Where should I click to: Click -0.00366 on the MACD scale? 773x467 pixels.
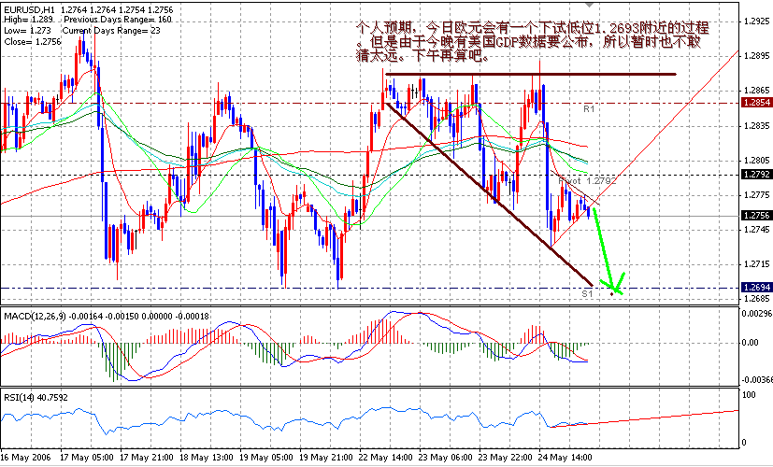tap(757, 380)
